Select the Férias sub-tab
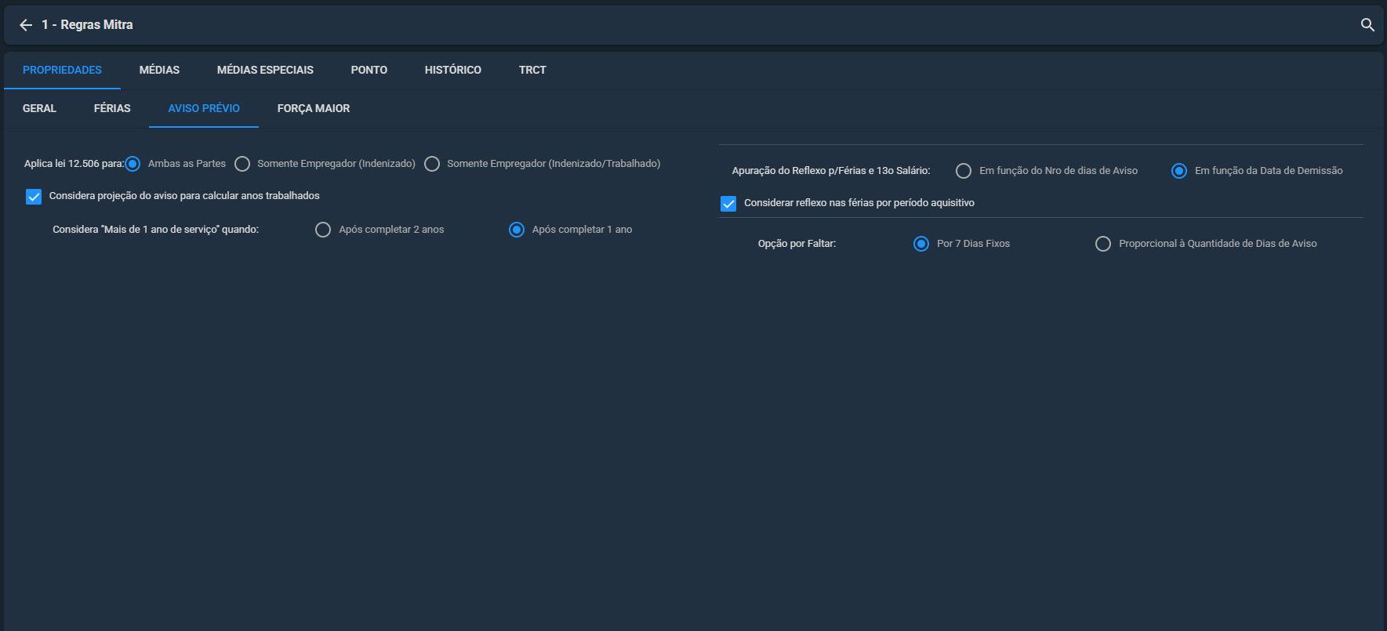Screen dimensions: 1387x631 click(x=112, y=108)
